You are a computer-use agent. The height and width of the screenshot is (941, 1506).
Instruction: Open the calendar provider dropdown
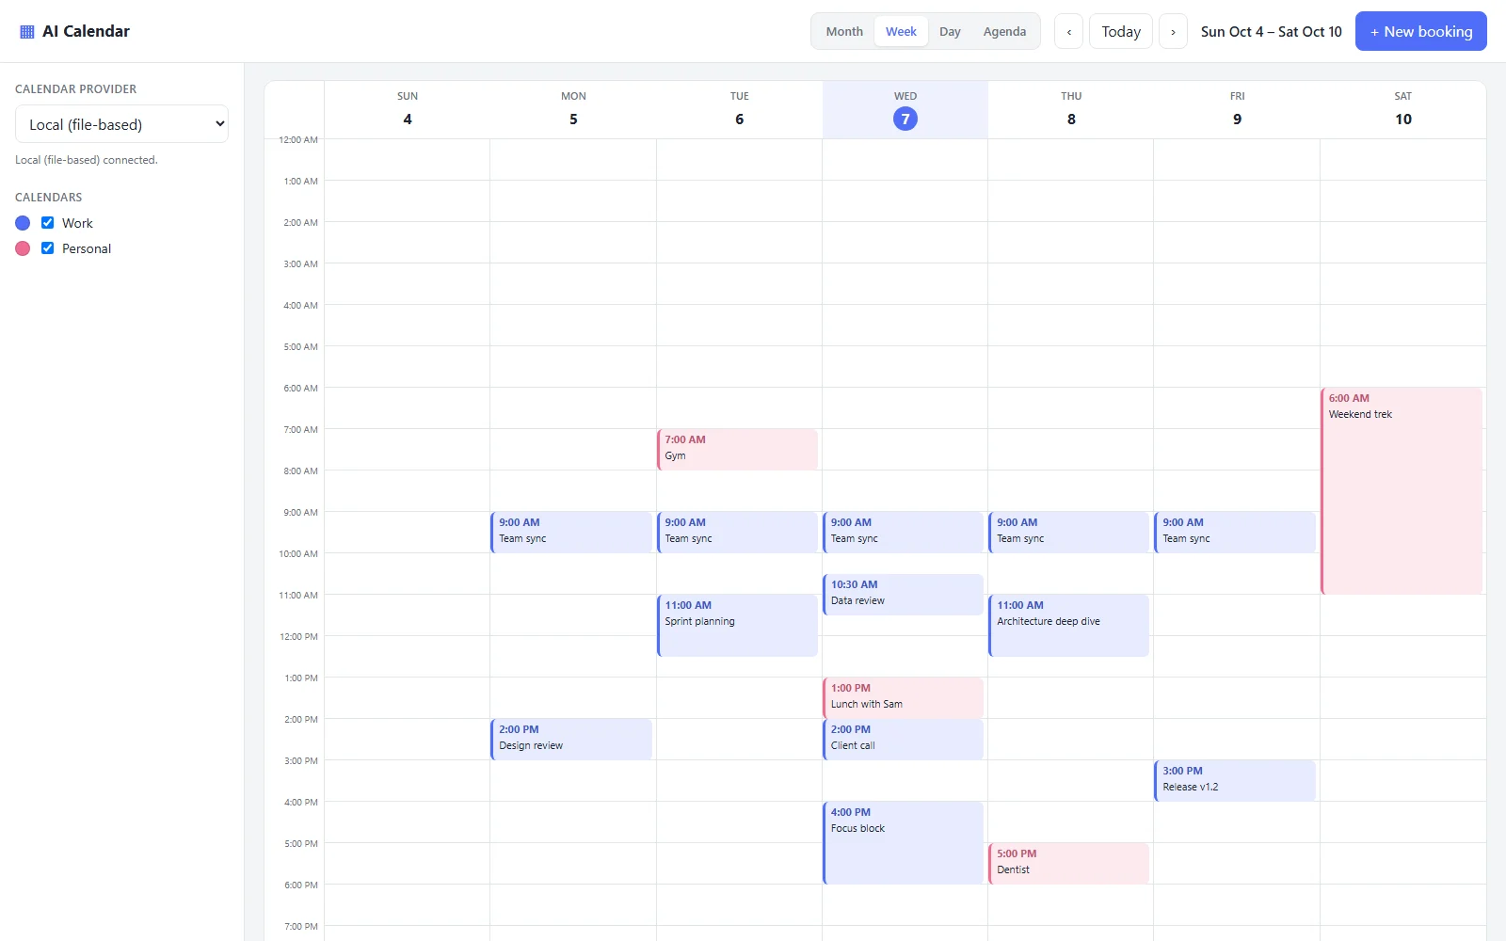121,124
